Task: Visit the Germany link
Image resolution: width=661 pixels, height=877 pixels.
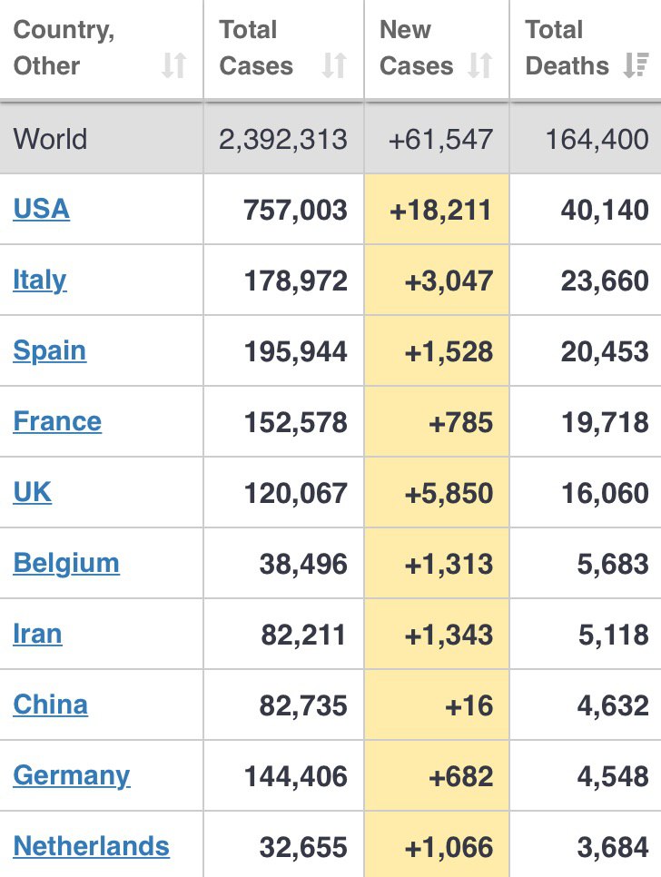Action: click(x=72, y=775)
